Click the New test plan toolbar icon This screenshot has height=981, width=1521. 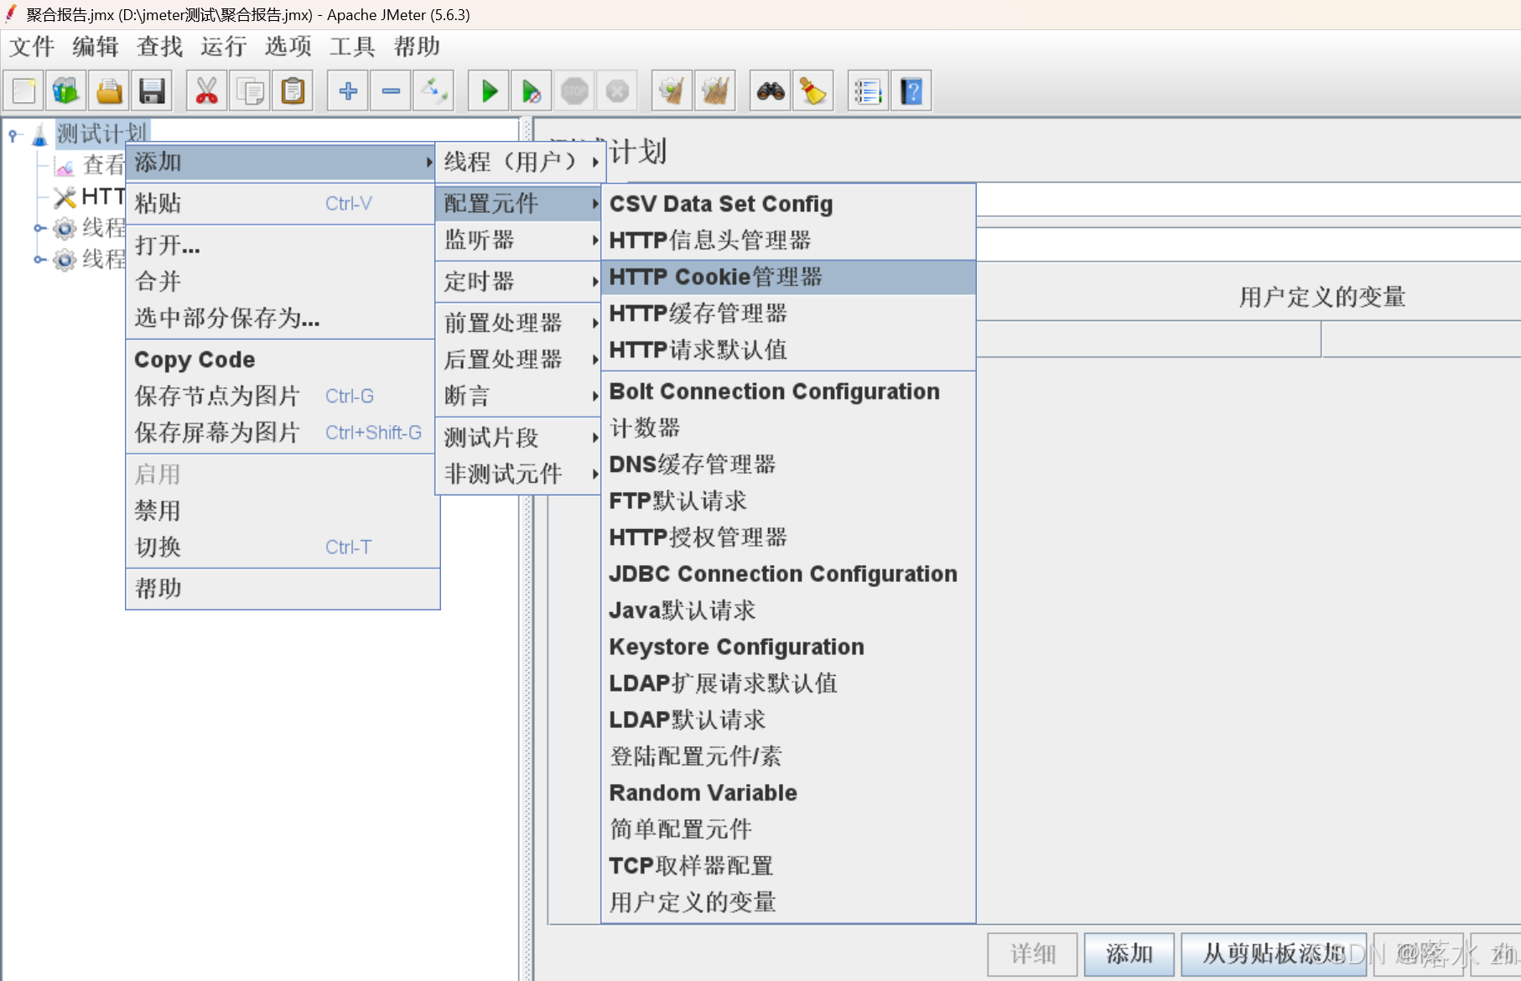[x=24, y=91]
